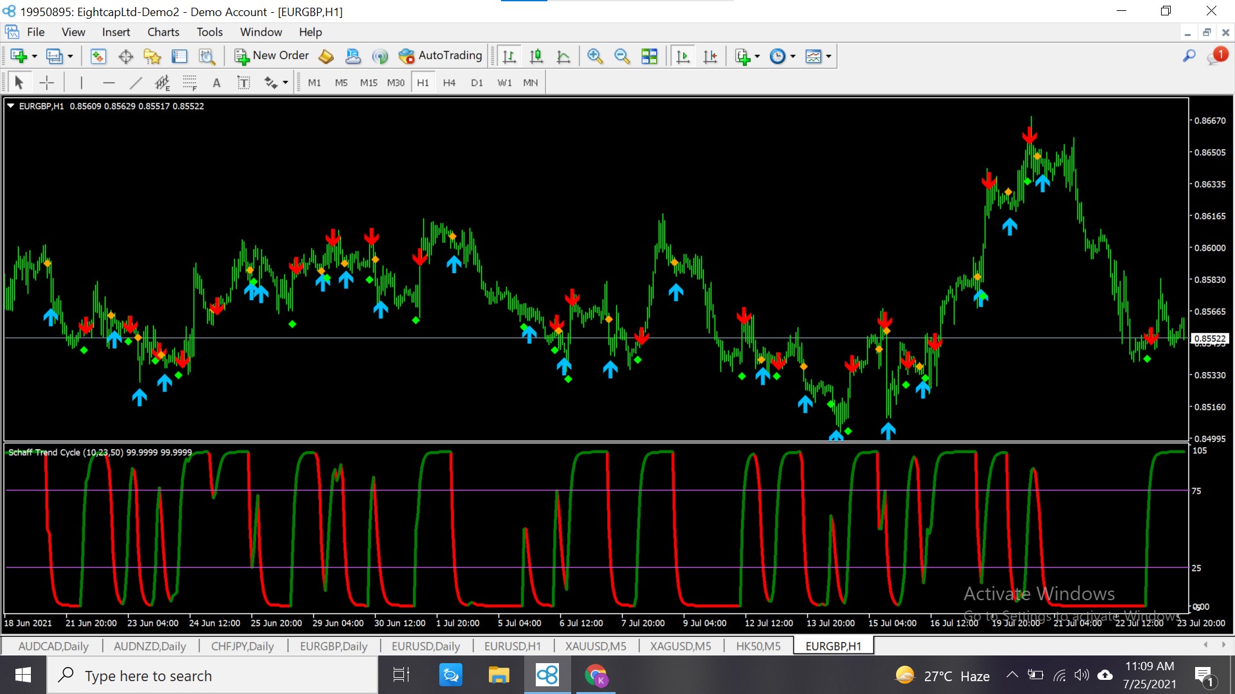The width and height of the screenshot is (1235, 694).
Task: Expand the Templates dropdown arrow
Action: pos(828,57)
